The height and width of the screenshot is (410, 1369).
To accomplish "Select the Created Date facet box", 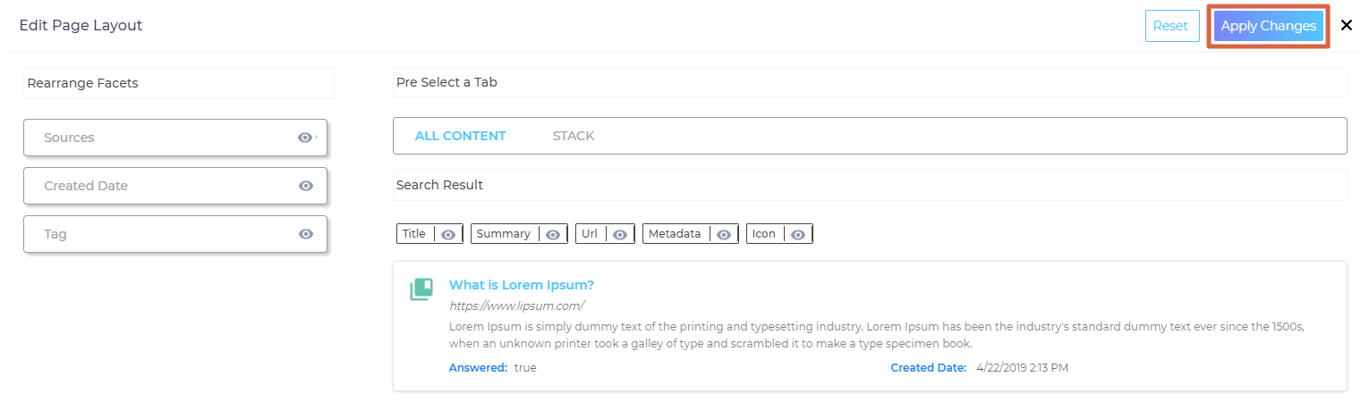I will tap(161, 186).
